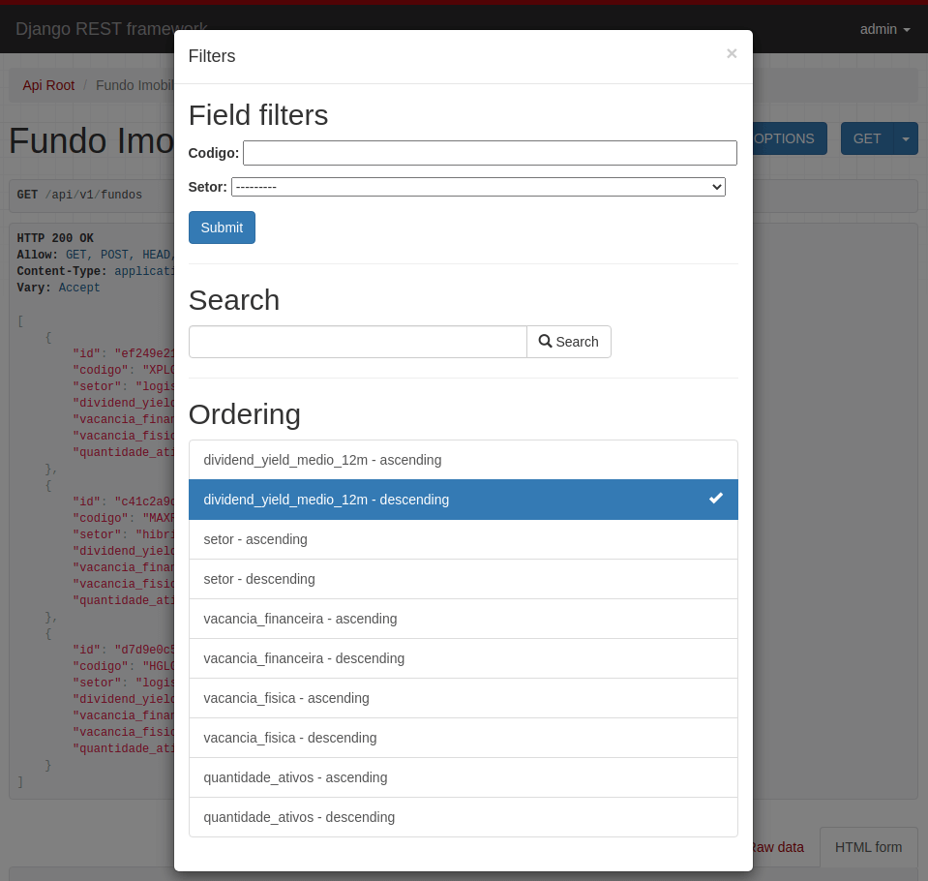Viewport: 928px width, 881px height.
Task: Choose setor descending ordering
Action: pyautogui.click(x=463, y=579)
